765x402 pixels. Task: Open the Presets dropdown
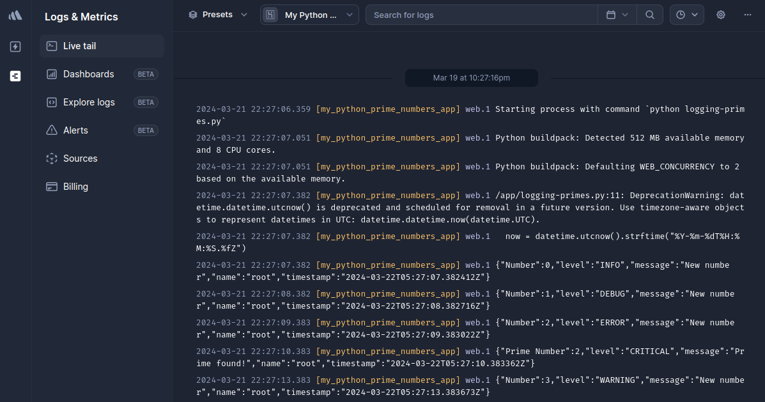click(x=217, y=14)
